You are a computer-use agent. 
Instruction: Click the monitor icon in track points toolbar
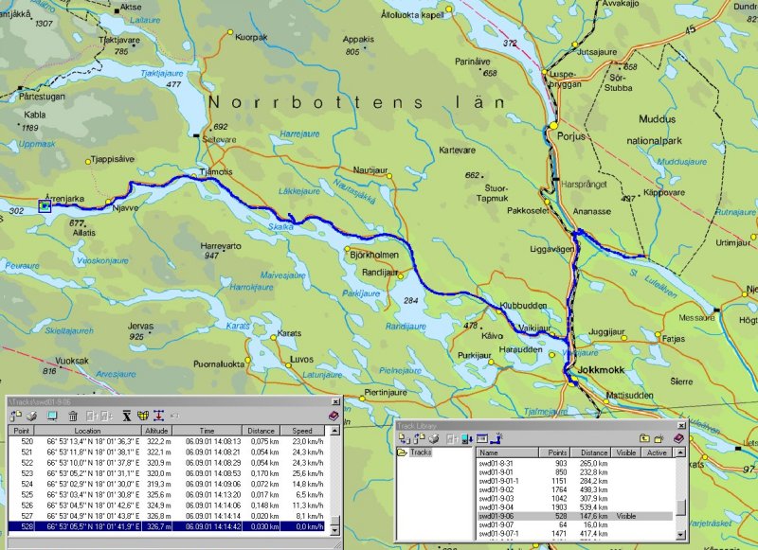coord(53,416)
